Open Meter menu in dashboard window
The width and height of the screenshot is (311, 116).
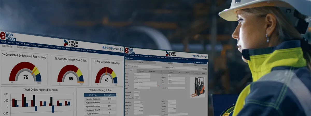(63, 48)
